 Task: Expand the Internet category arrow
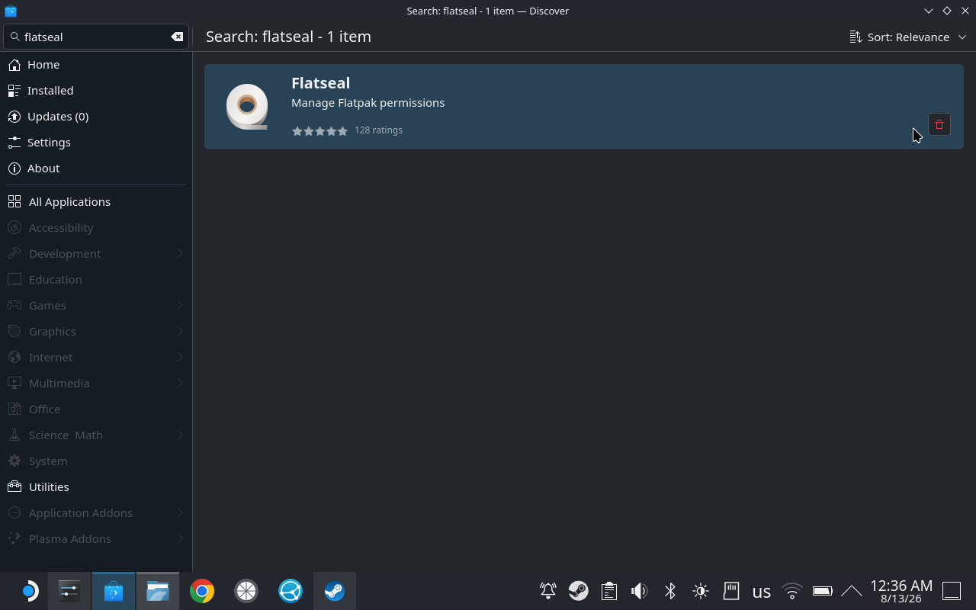pos(180,358)
